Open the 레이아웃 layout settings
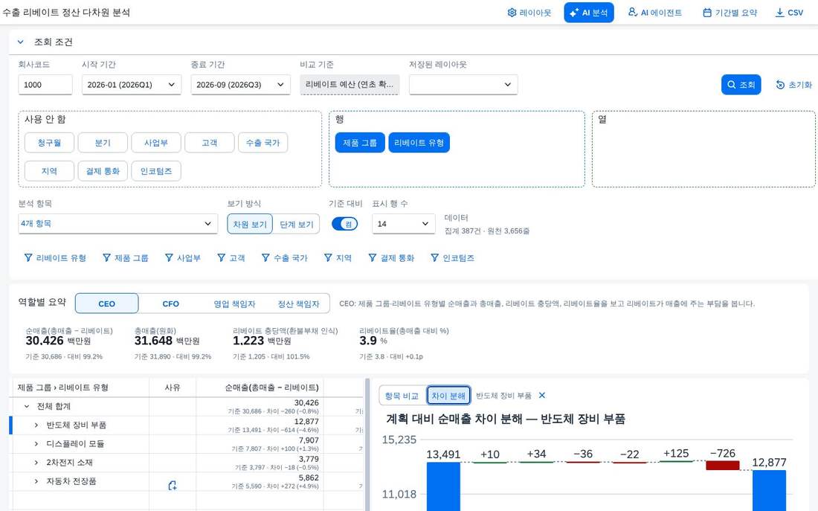Viewport: 818px width, 511px height. click(x=529, y=13)
